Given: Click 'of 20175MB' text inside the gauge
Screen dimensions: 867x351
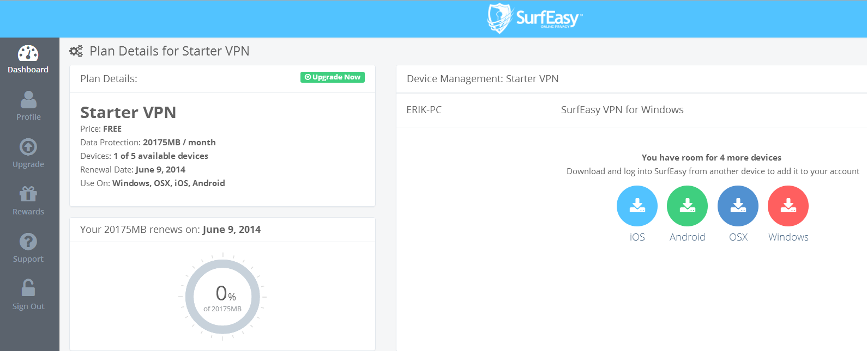Looking at the screenshot, I should (x=222, y=309).
